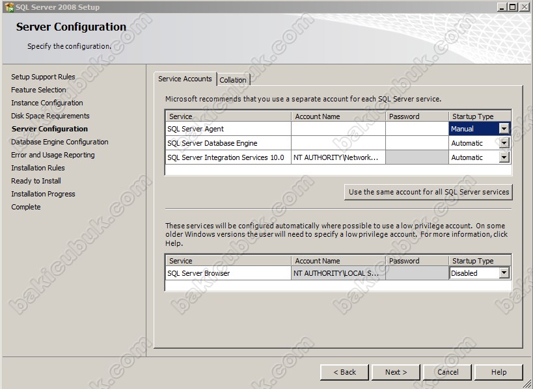Screen dimensions: 533x389
Task: Switch to the Collation tab
Action: pyautogui.click(x=233, y=80)
